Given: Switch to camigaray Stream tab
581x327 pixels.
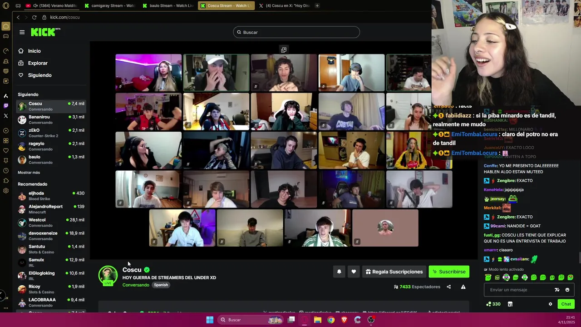Looking at the screenshot, I should coord(110,5).
